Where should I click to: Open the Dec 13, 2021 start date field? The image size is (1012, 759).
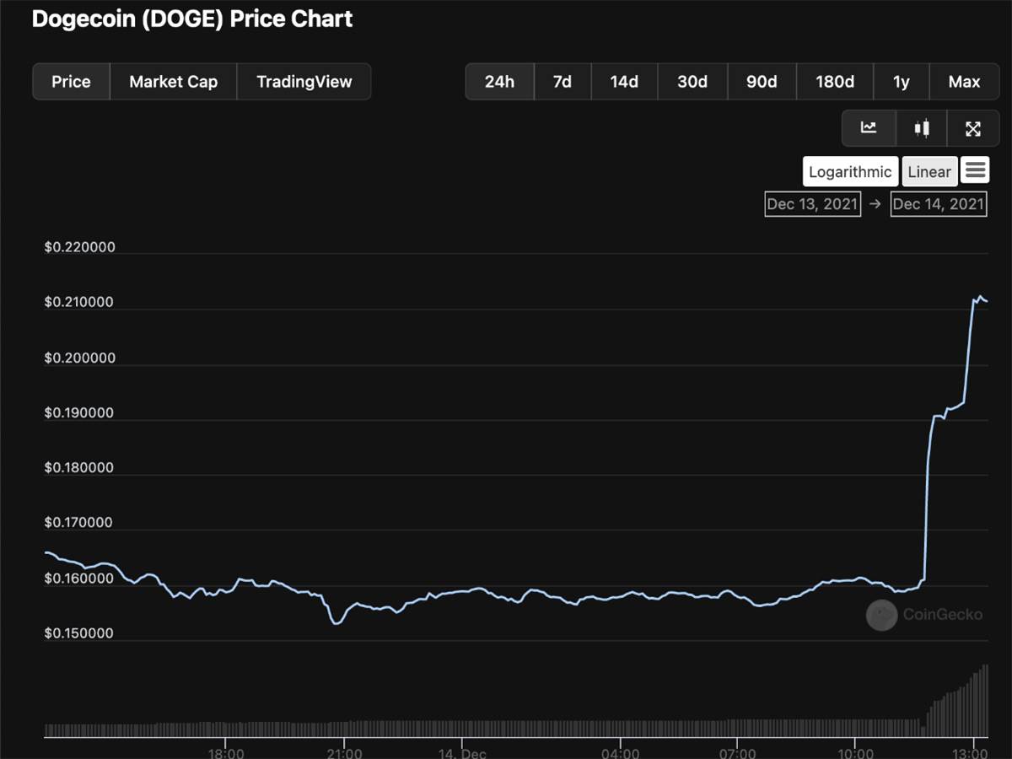tap(812, 203)
